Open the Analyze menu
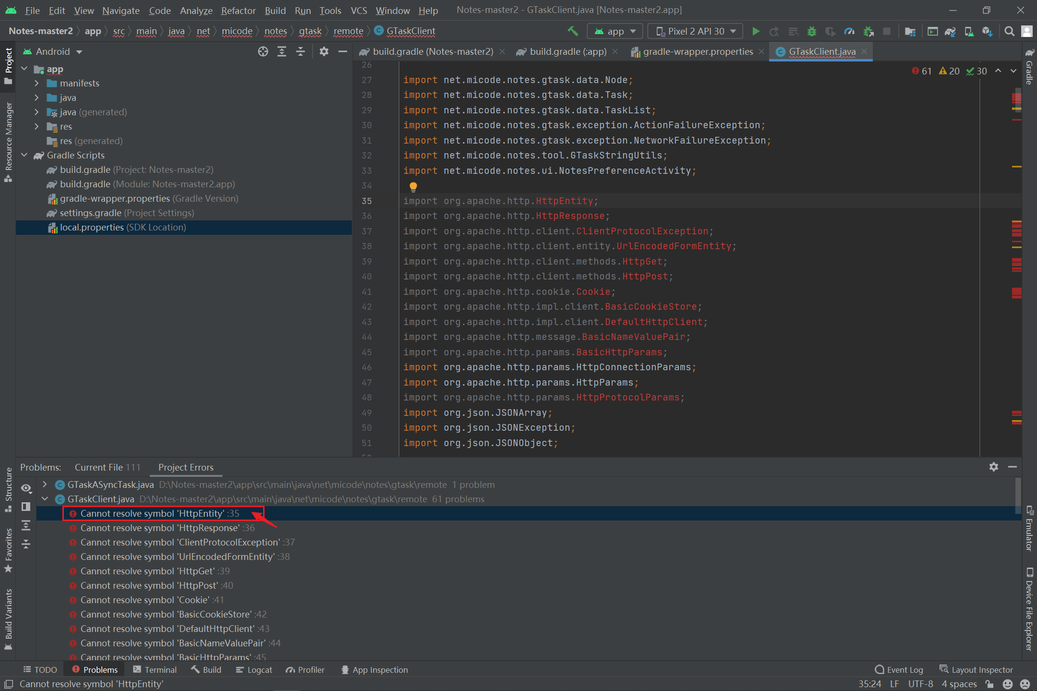This screenshot has height=691, width=1037. tap(196, 10)
